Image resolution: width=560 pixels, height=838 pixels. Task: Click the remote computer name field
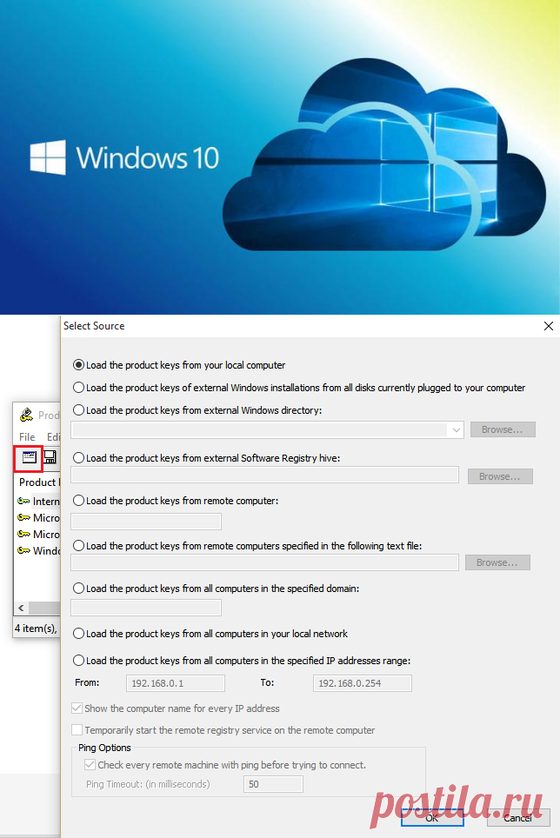pos(146,521)
